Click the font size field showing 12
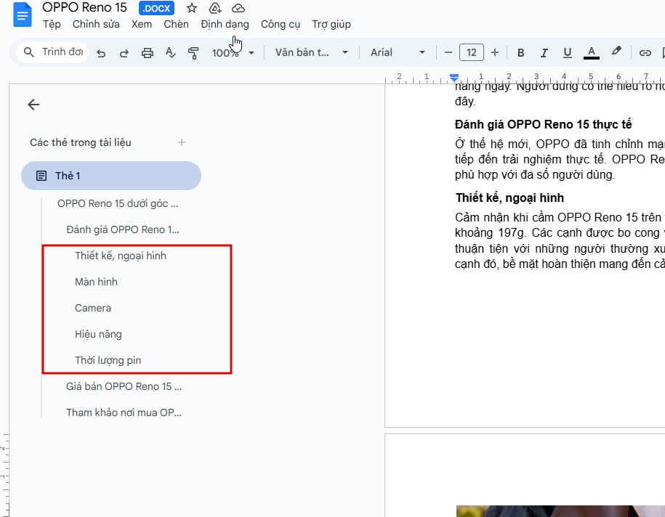This screenshot has width=665, height=517. [x=472, y=52]
